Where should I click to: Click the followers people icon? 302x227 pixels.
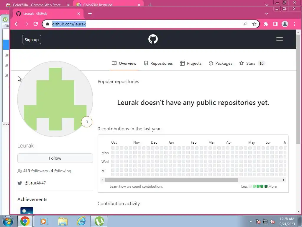click(x=20, y=171)
